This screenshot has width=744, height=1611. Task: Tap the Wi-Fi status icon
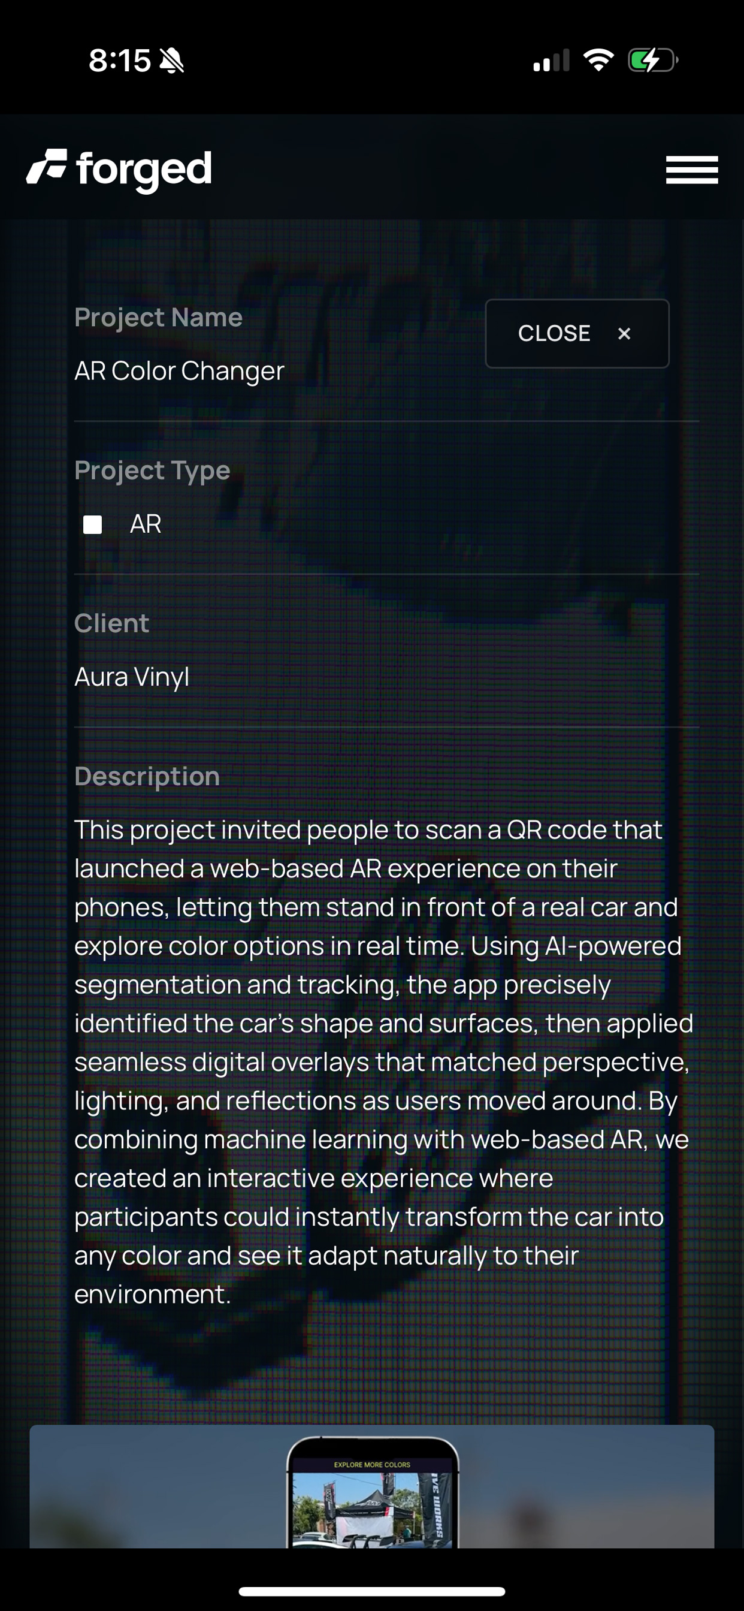click(x=598, y=60)
